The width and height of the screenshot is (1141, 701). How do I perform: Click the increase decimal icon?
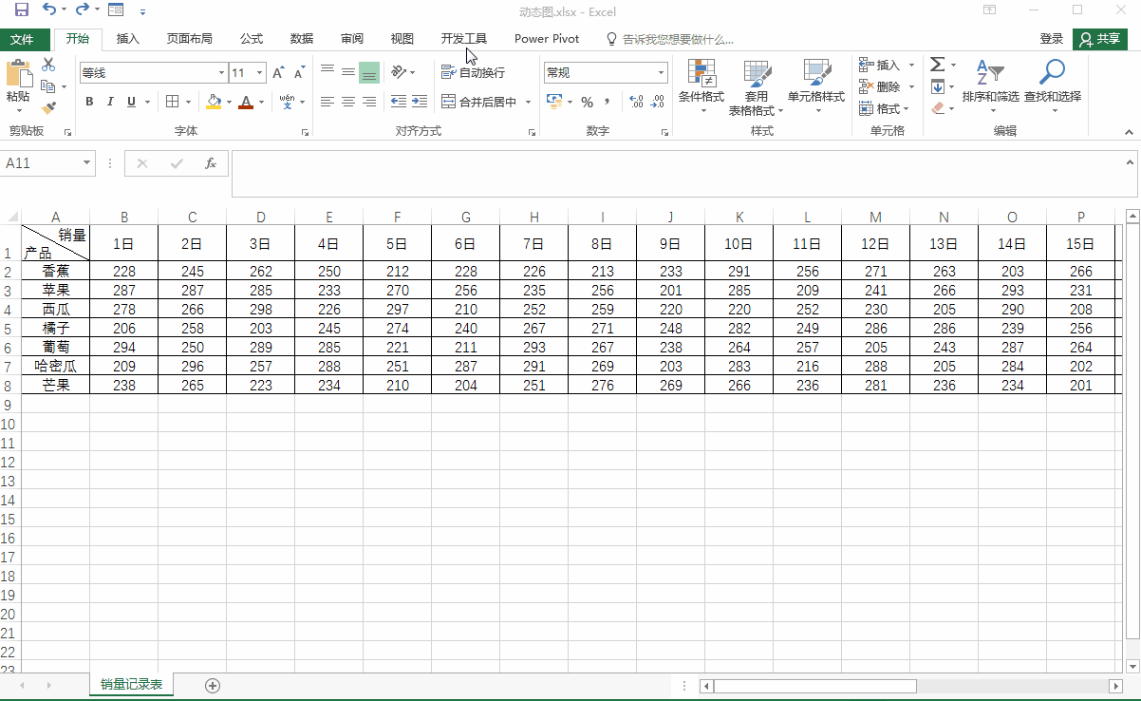click(636, 102)
